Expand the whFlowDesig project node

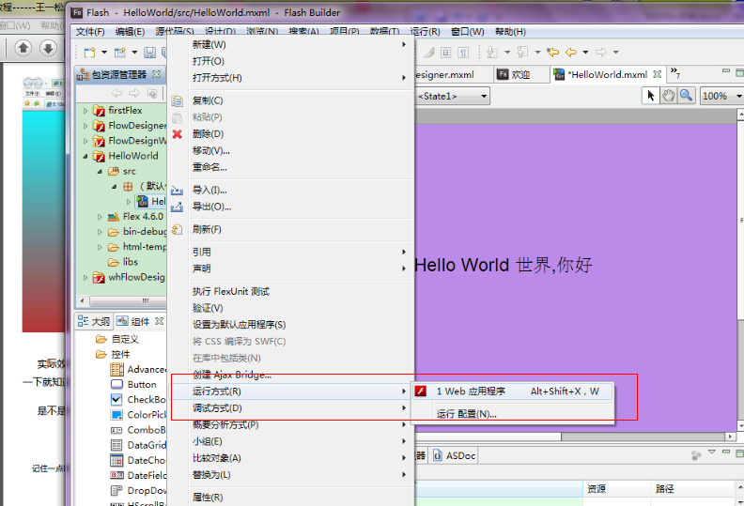point(85,278)
